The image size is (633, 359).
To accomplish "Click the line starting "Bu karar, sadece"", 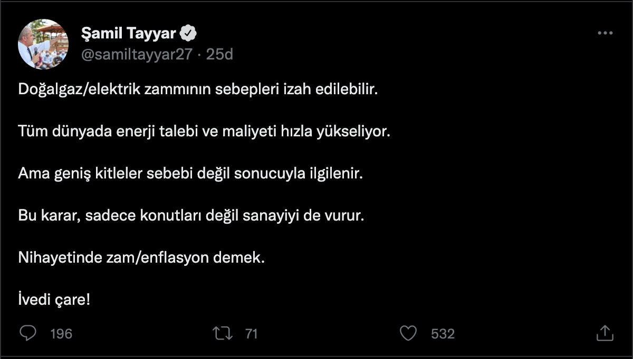I will click(191, 216).
